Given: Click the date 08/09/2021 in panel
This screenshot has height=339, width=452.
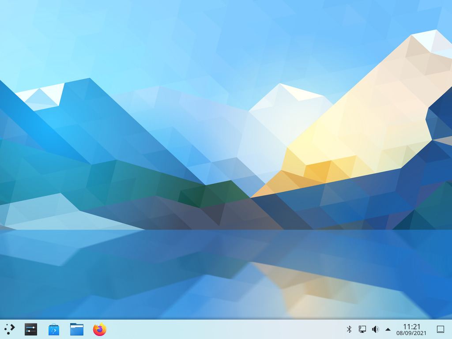Looking at the screenshot, I should click(411, 333).
